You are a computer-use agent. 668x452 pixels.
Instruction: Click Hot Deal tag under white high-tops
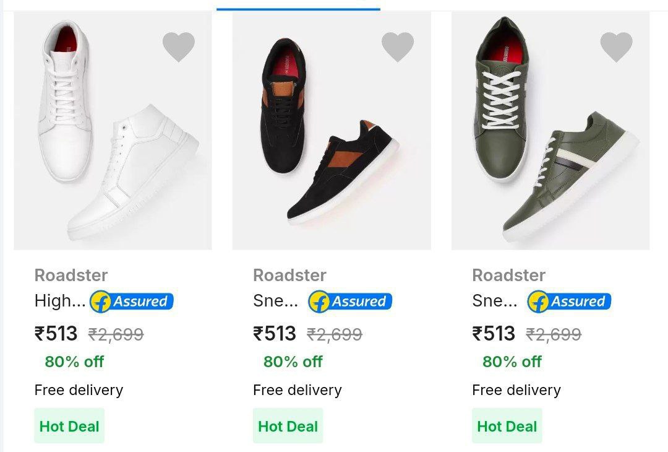tap(69, 426)
